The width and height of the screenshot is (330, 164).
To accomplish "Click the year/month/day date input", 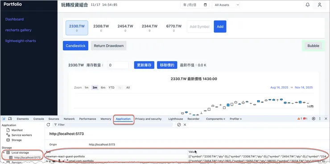I will coord(195,5).
